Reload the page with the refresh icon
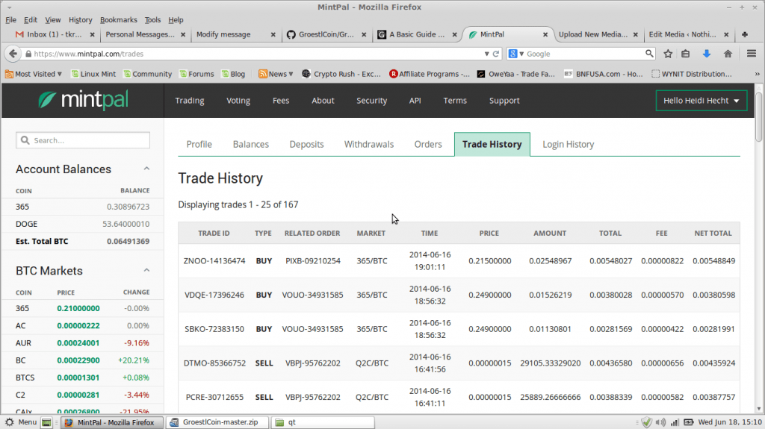The image size is (765, 429). point(496,54)
